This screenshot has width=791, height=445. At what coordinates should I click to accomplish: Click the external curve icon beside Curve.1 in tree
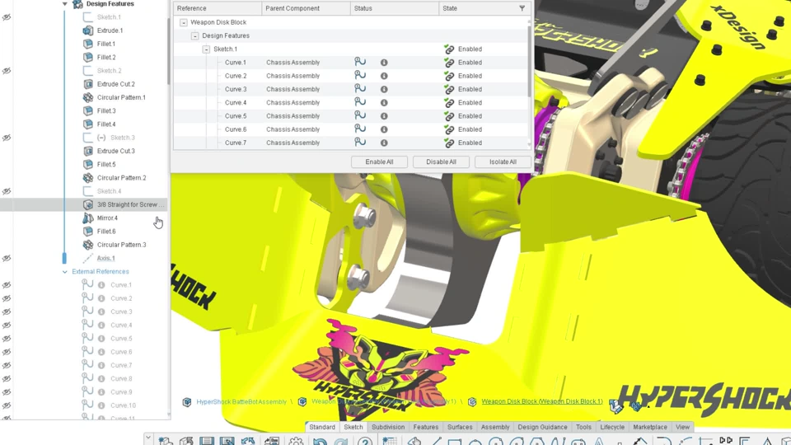pyautogui.click(x=88, y=284)
